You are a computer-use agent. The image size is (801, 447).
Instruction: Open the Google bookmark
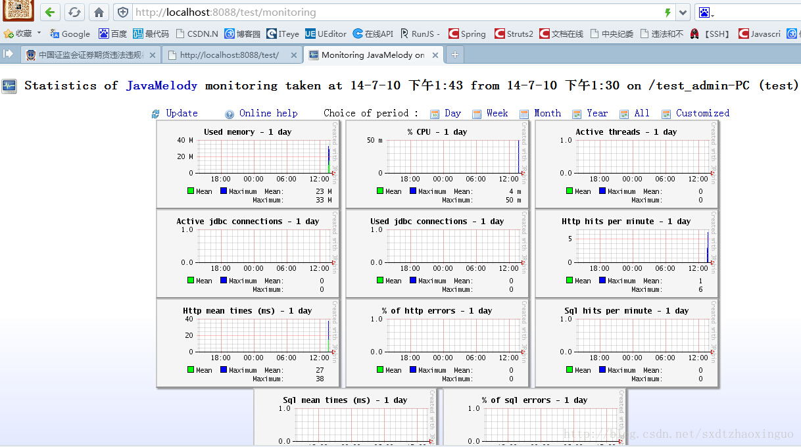70,34
